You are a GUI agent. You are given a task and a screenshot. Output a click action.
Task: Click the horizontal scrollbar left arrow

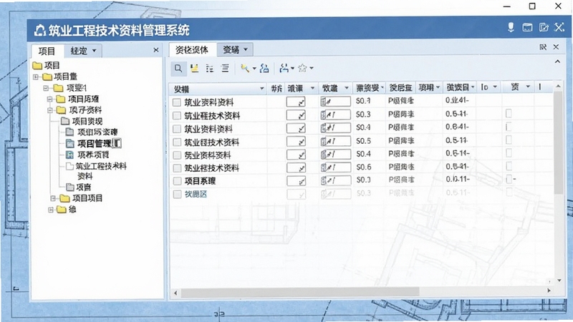(x=175, y=293)
